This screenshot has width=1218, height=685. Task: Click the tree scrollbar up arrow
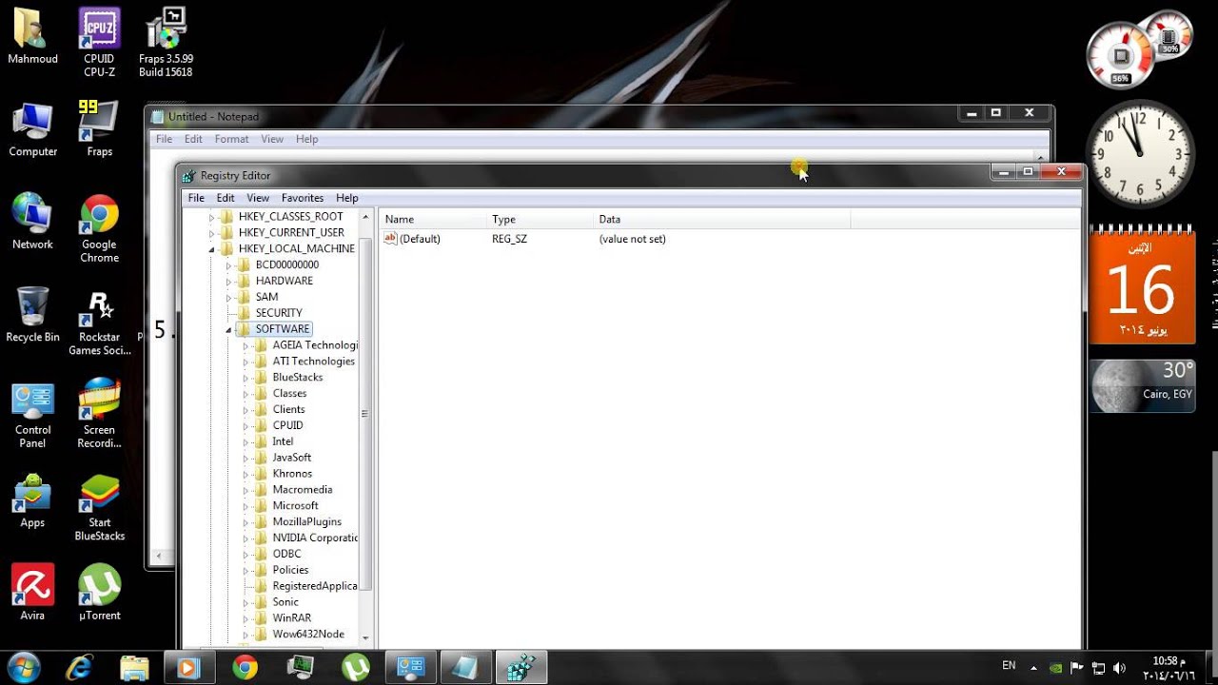point(365,217)
